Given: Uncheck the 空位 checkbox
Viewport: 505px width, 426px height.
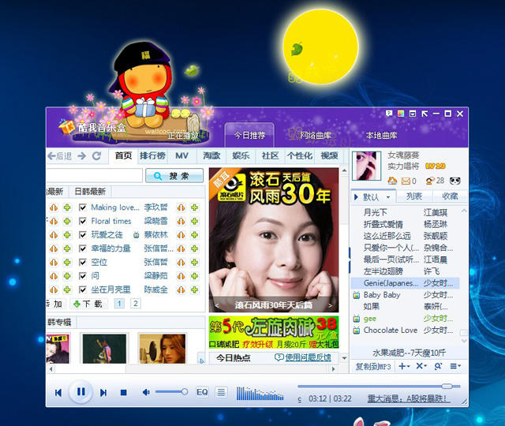Looking at the screenshot, I should [82, 263].
